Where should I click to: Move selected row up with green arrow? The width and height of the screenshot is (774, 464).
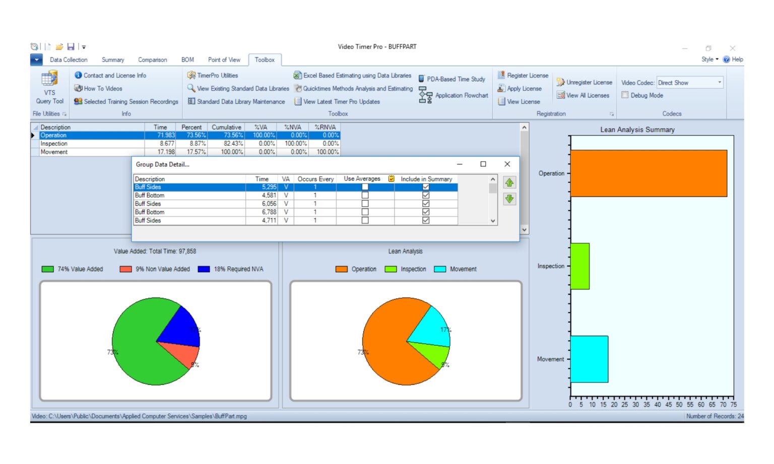(509, 183)
